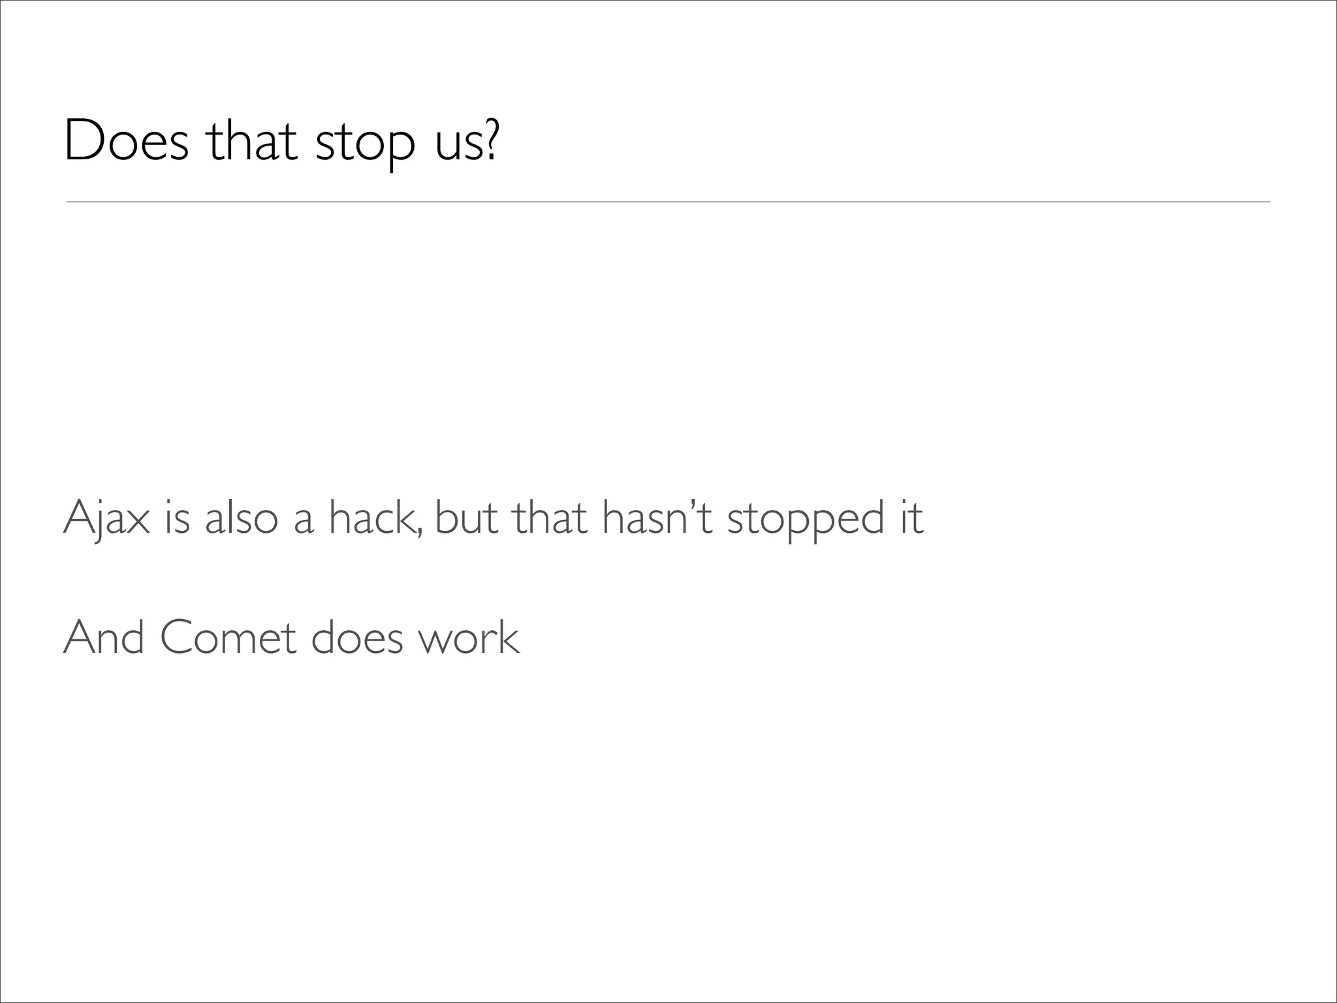Click the word 'is' after 'Ajax'
Screen dimensions: 1337x1003
pos(177,519)
